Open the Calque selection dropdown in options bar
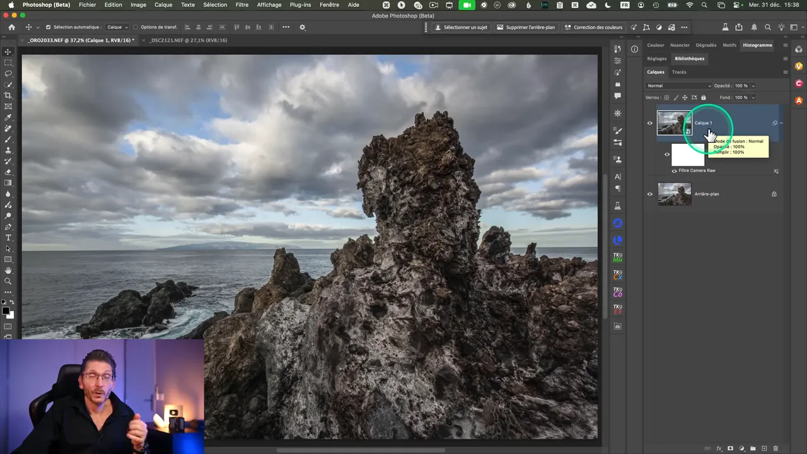Image resolution: width=807 pixels, height=454 pixels. pyautogui.click(x=117, y=27)
